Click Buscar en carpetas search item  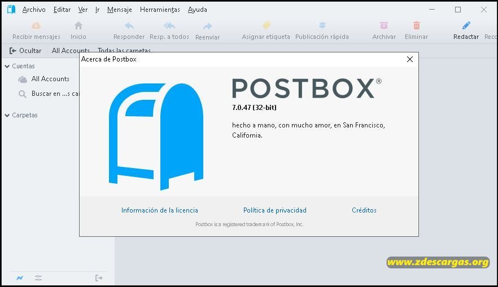click(55, 94)
